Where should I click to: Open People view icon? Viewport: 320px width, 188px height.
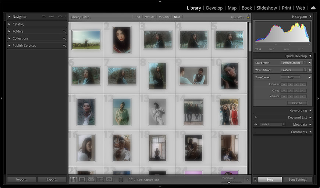pos(109,180)
